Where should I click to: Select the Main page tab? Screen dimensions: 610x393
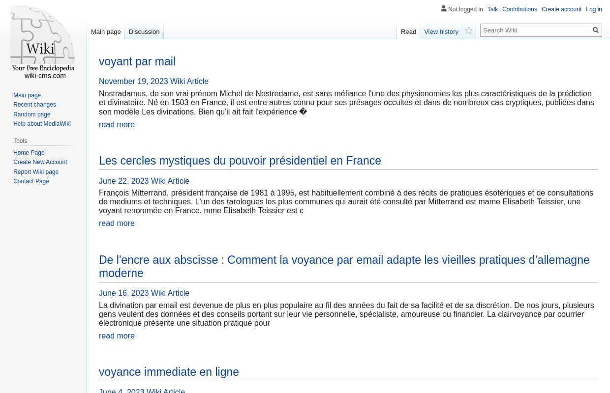(106, 31)
